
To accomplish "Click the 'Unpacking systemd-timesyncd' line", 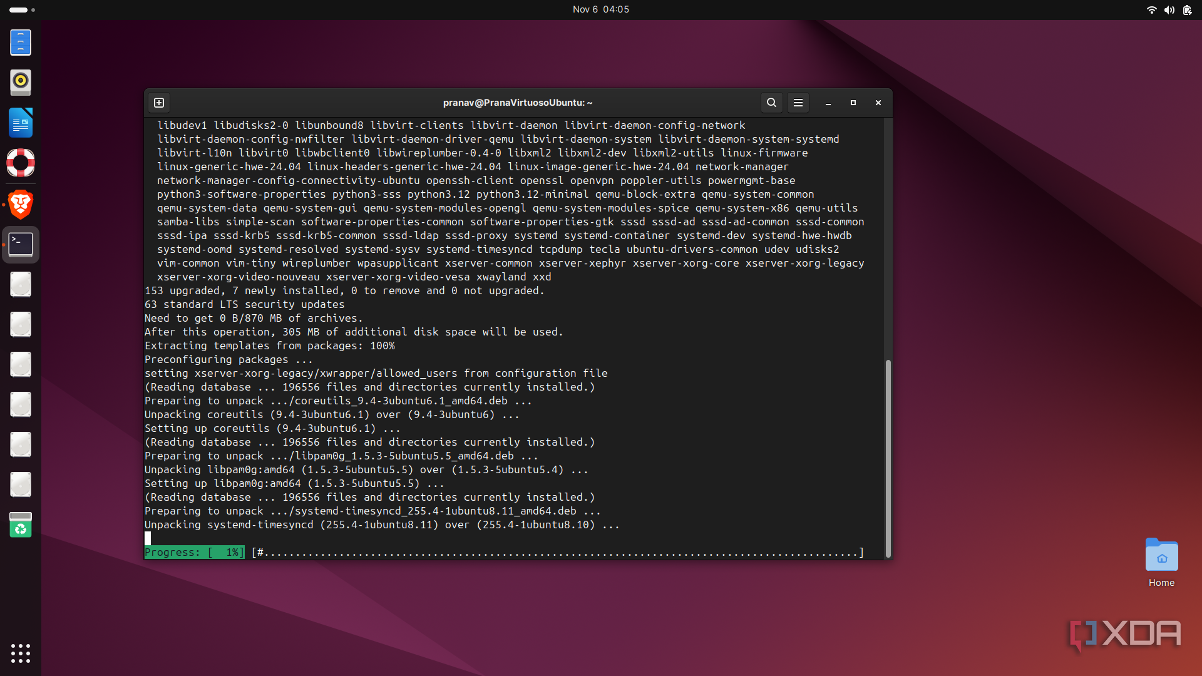I will click(382, 525).
